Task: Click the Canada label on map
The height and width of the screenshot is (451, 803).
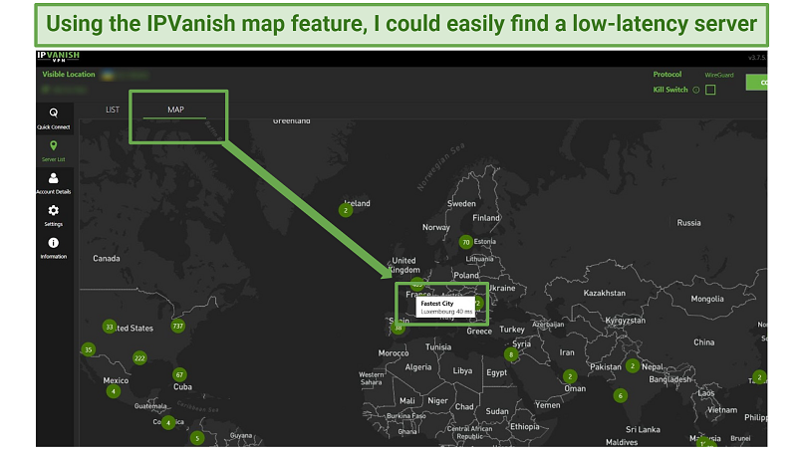Action: 107,258
